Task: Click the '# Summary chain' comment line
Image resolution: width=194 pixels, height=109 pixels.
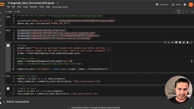Action: [26, 58]
